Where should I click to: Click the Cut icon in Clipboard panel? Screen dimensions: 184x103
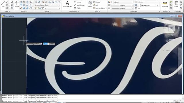click(x=181, y=2)
